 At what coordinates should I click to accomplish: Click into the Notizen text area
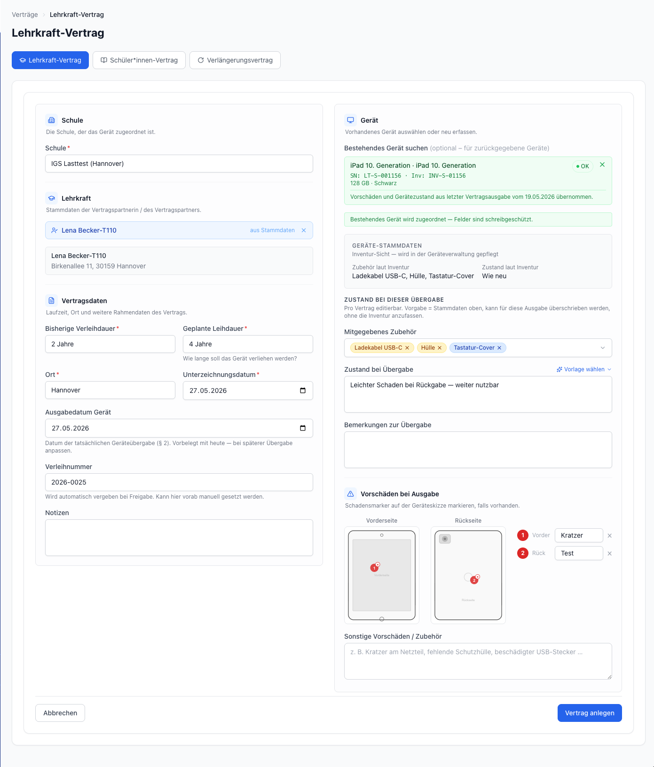tap(179, 538)
